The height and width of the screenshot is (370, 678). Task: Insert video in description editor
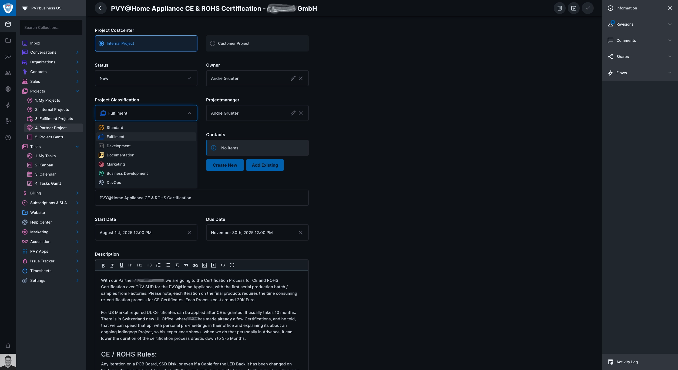point(214,265)
